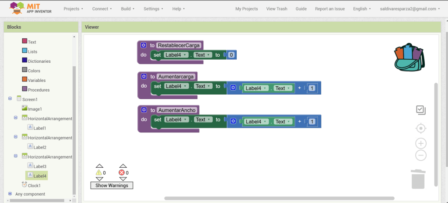Click the backpack icon in the viewer
Screen dimensions: 448x203
[409, 57]
